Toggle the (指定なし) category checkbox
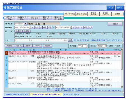The height and width of the screenshot is (101, 128). pos(15,34)
